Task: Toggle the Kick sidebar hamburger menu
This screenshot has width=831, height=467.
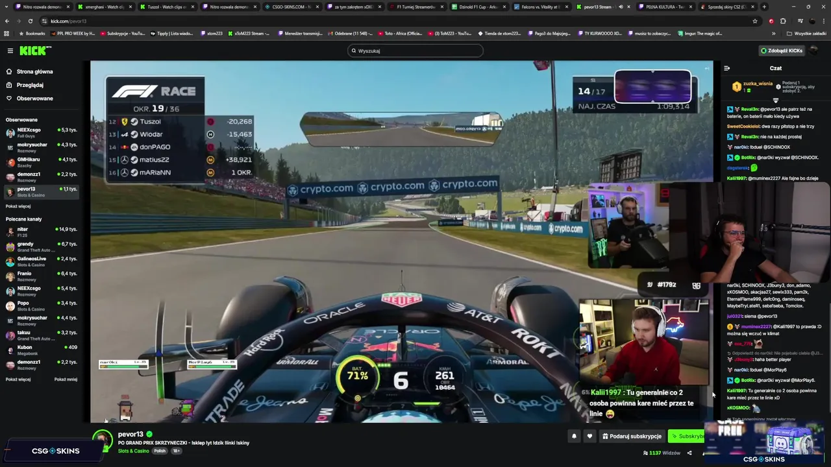Action: [x=10, y=51]
